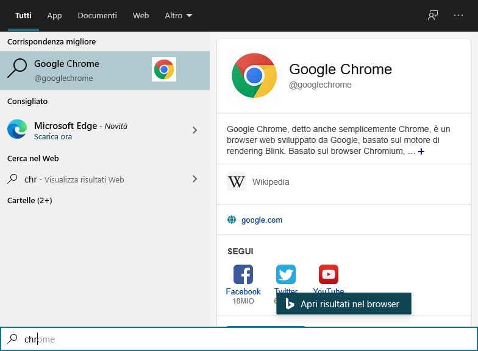The width and height of the screenshot is (478, 351).
Task: Click the Twitter bird icon
Action: tap(285, 274)
